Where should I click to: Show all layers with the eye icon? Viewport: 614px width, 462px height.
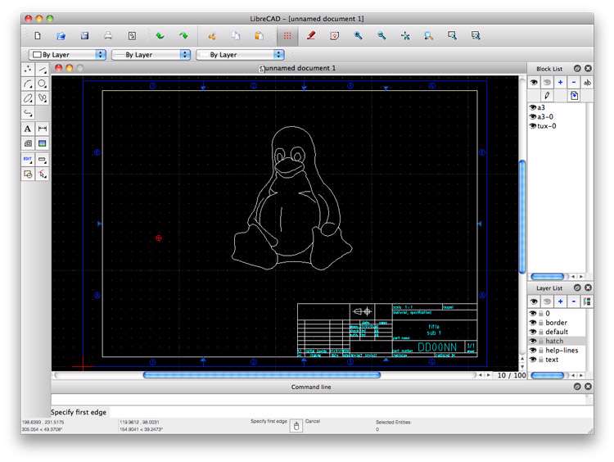pos(534,301)
